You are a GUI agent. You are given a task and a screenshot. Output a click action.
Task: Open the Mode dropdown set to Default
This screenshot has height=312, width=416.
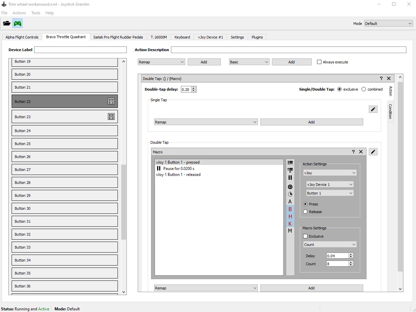click(x=388, y=24)
